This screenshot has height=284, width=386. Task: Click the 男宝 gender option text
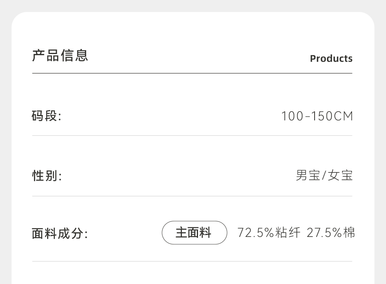tap(308, 176)
